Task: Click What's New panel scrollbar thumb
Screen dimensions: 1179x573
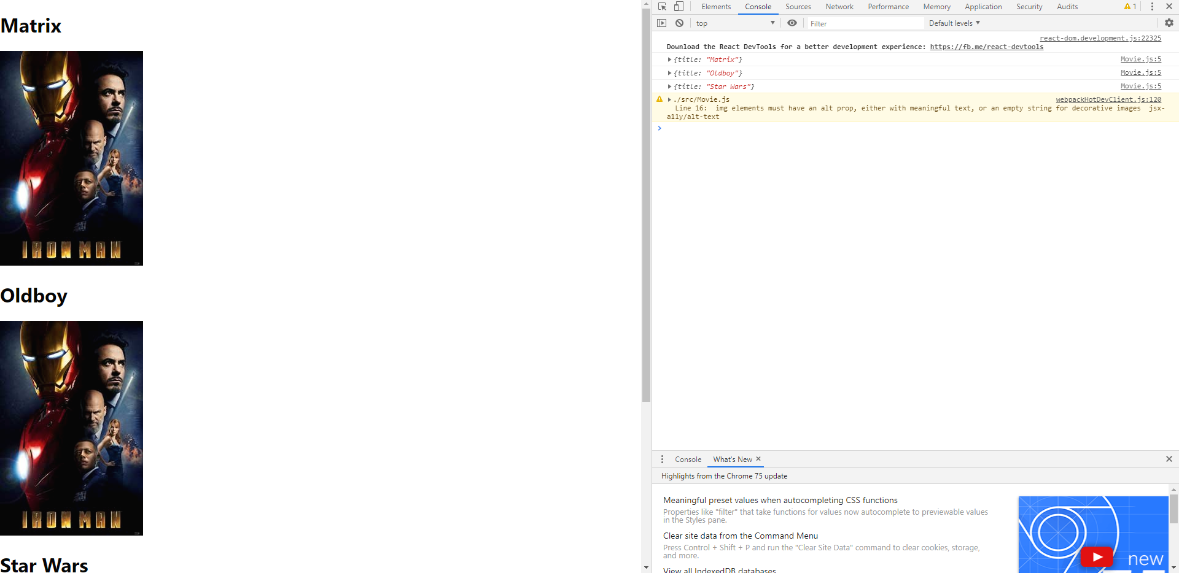Action: coord(1173,509)
